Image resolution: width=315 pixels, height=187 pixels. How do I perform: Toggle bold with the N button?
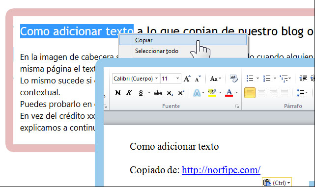pos(118,92)
